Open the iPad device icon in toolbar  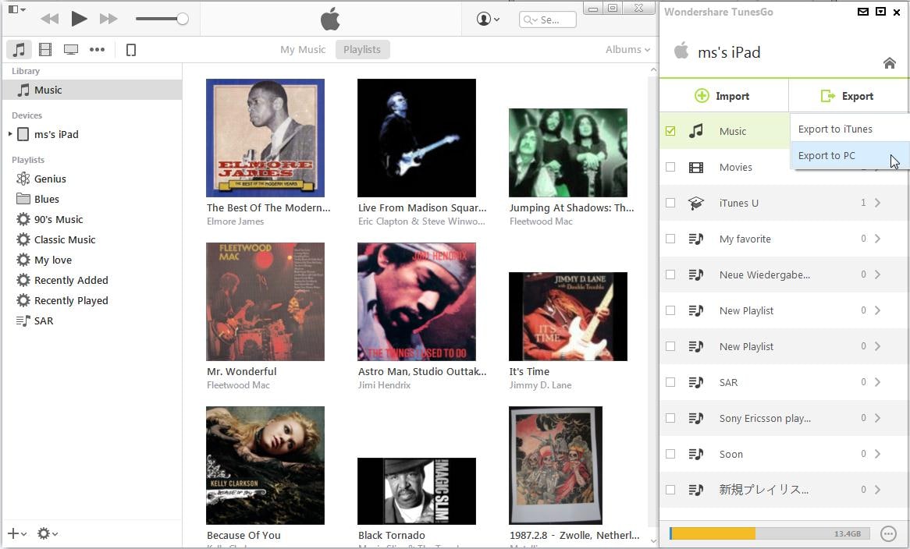pyautogui.click(x=131, y=50)
